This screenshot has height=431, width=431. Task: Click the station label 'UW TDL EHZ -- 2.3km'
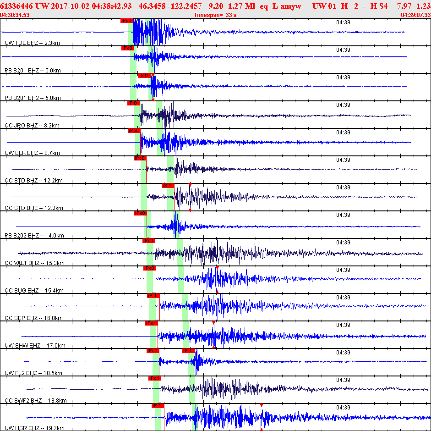click(32, 43)
